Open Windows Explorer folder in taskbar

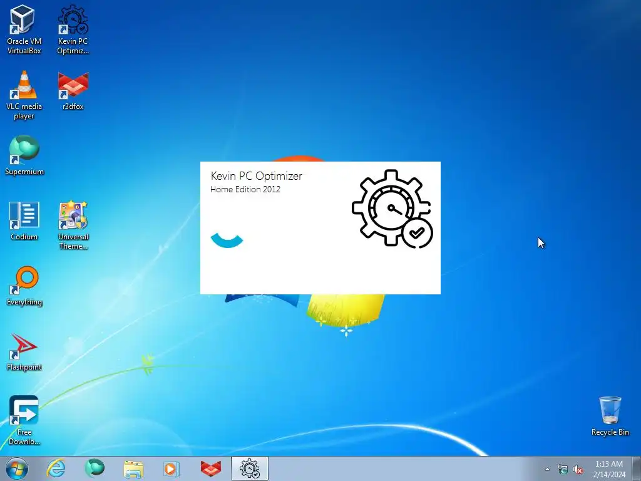pos(133,468)
